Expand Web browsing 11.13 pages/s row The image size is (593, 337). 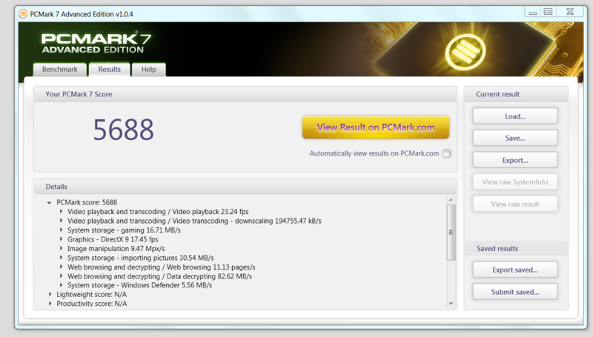(x=61, y=267)
